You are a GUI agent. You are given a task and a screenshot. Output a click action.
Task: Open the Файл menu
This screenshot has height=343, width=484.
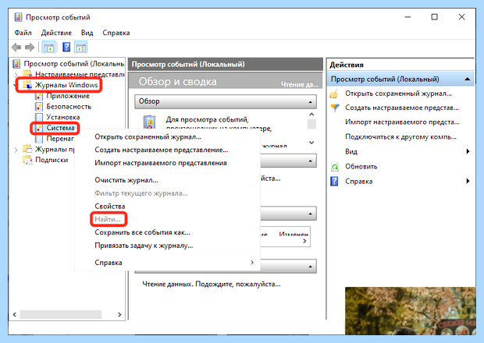click(23, 33)
